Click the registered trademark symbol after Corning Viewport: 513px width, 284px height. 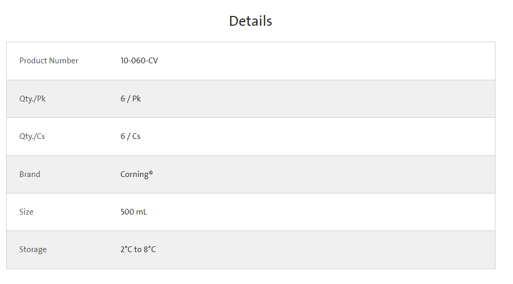[x=151, y=172]
